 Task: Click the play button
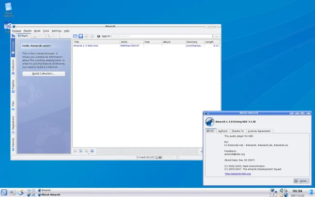(81, 151)
